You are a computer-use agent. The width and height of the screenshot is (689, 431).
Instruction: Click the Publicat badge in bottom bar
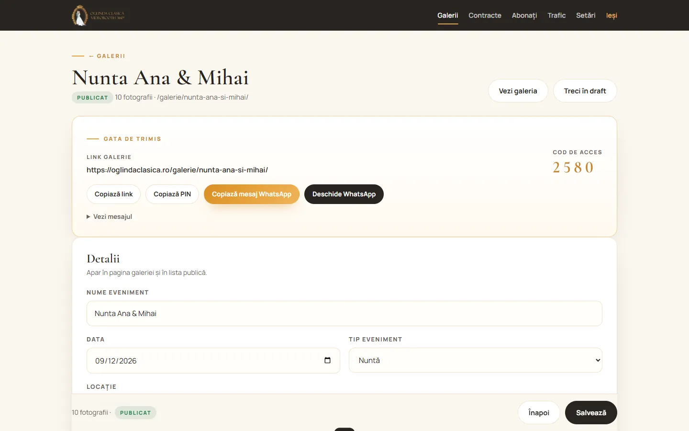(x=135, y=412)
